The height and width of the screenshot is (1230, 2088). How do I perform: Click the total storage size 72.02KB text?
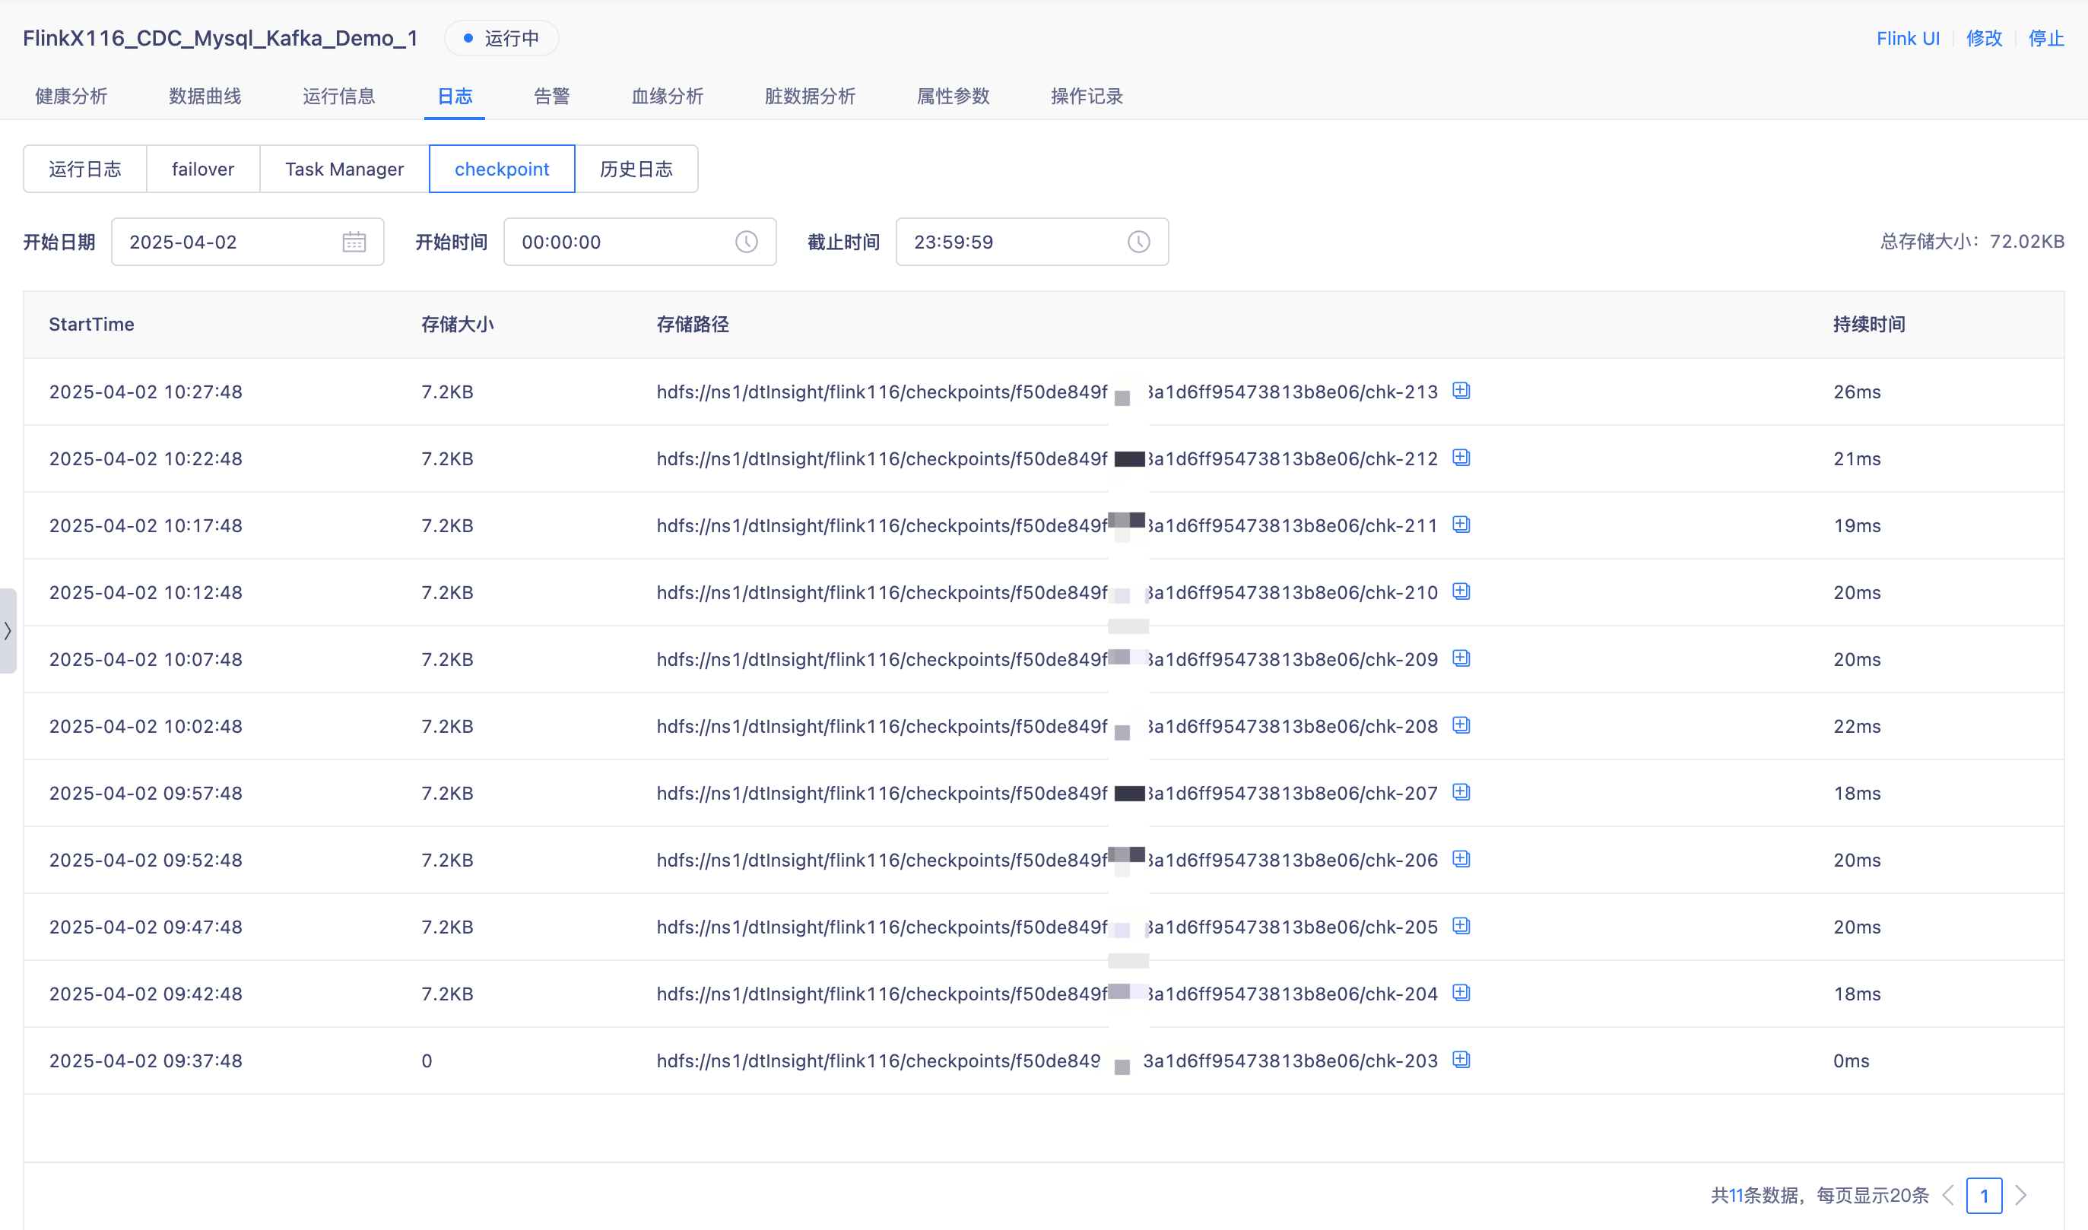coord(1972,241)
